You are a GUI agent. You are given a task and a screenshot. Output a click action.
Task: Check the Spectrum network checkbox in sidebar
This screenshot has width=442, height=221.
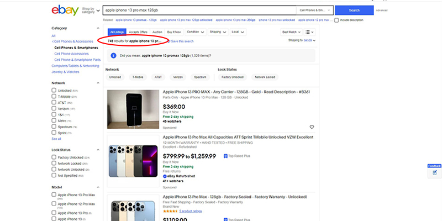tap(54, 127)
